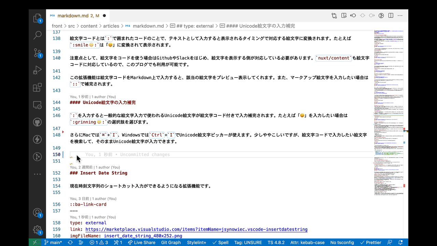Open the GitHub panel from the activity bar
Screen dimensions: 437x246
pyautogui.click(x=37, y=122)
